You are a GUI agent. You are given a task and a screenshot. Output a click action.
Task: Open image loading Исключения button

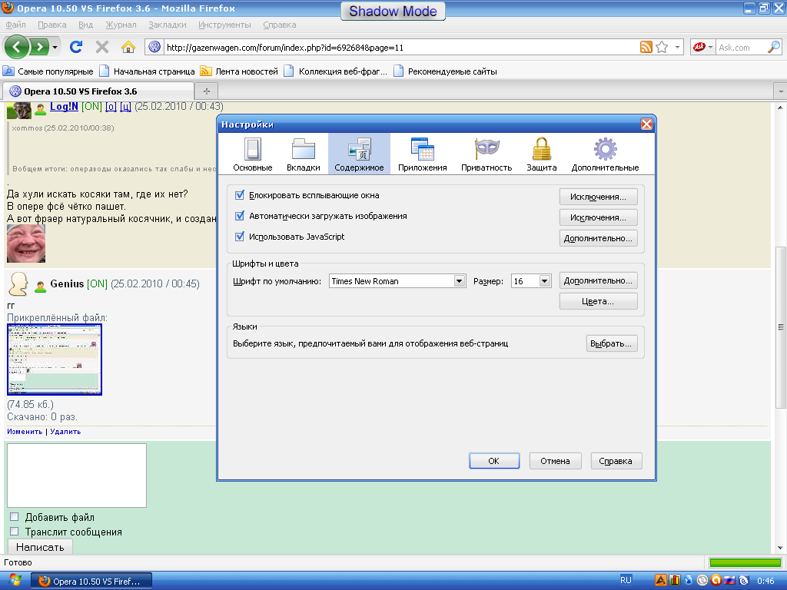(598, 217)
